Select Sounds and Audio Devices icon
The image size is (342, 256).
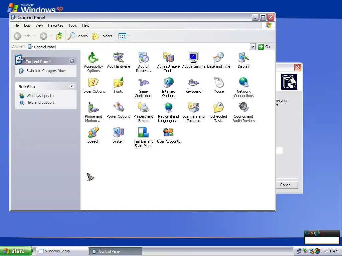click(243, 108)
